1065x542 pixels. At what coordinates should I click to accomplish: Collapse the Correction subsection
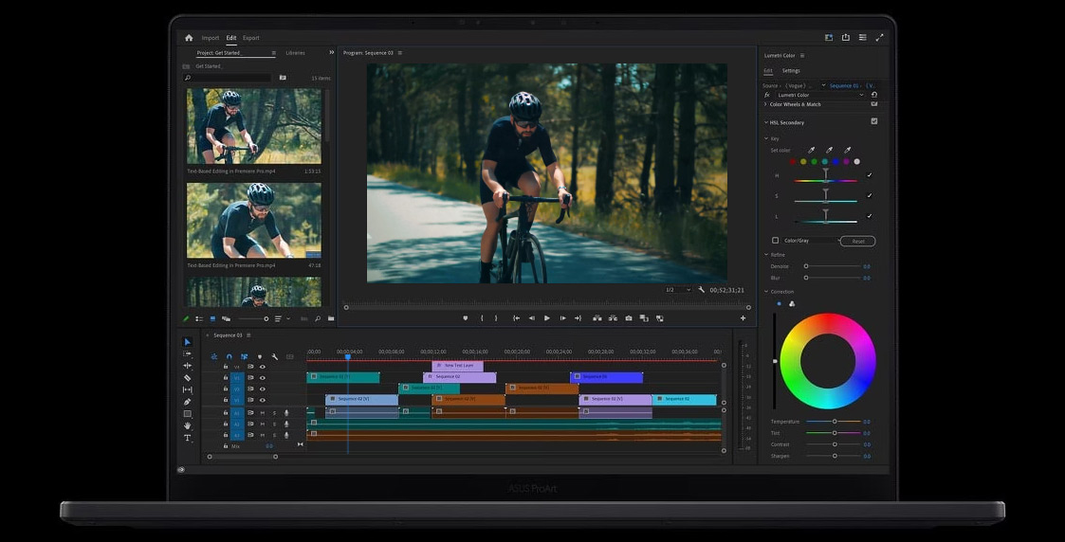point(767,292)
